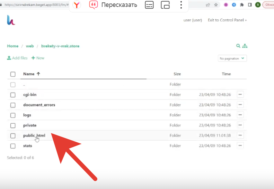The width and height of the screenshot is (274, 189).
Task: Open the actions menu for logs folder
Action: pyautogui.click(x=240, y=115)
